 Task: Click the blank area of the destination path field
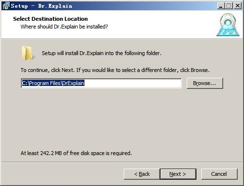click(x=132, y=83)
